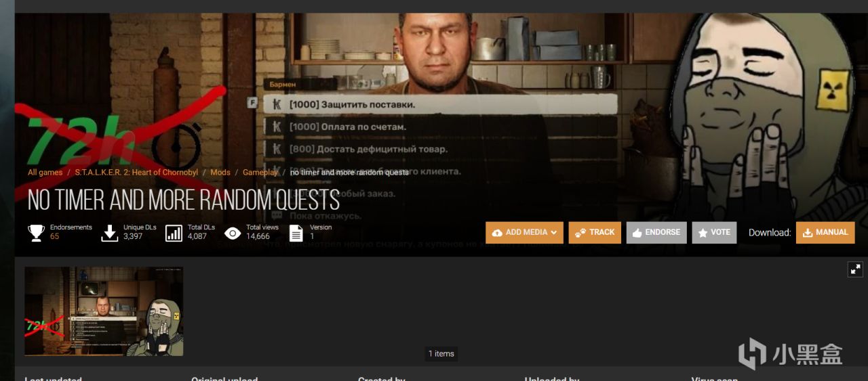Click the Add Media chevron arrow
868x381 pixels.
click(553, 233)
